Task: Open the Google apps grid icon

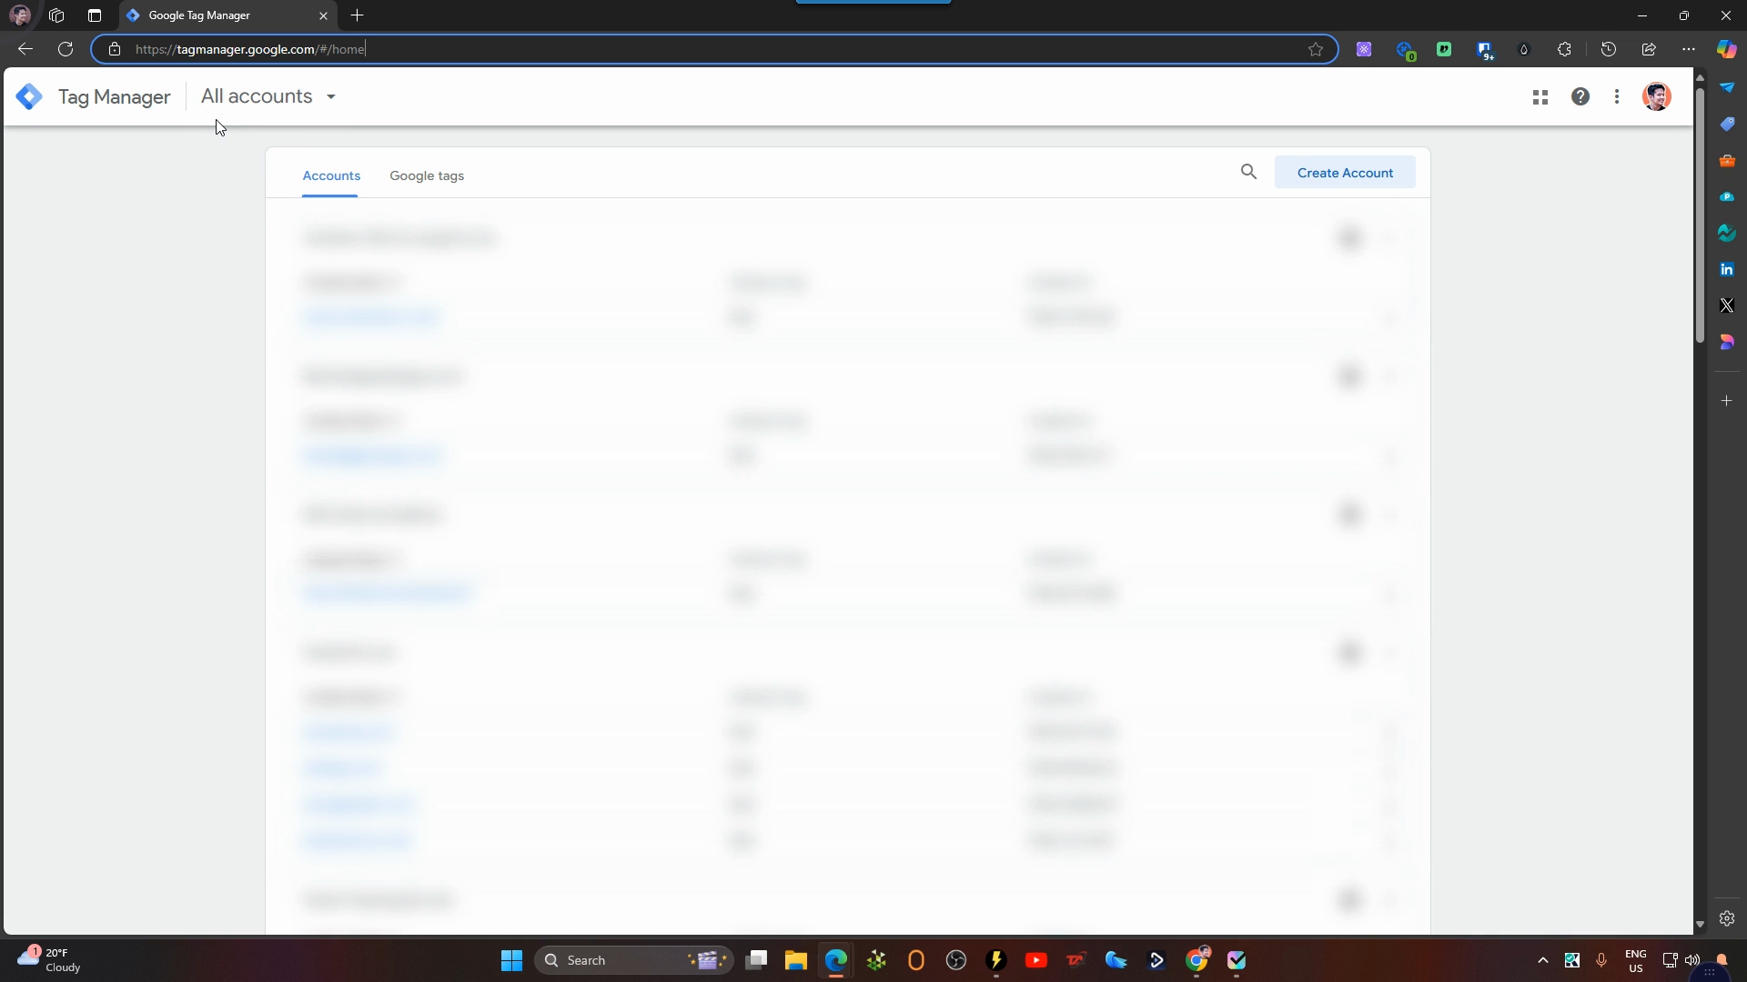Action: tap(1540, 97)
